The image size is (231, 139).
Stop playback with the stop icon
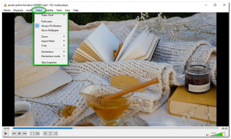[x=19, y=133]
